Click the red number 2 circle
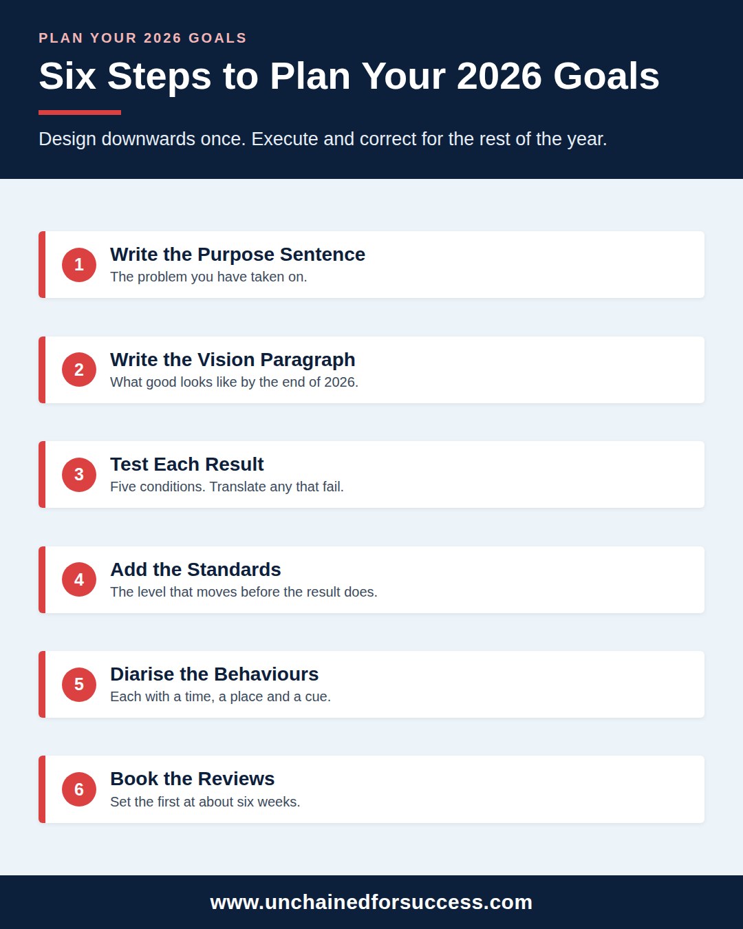 click(79, 370)
